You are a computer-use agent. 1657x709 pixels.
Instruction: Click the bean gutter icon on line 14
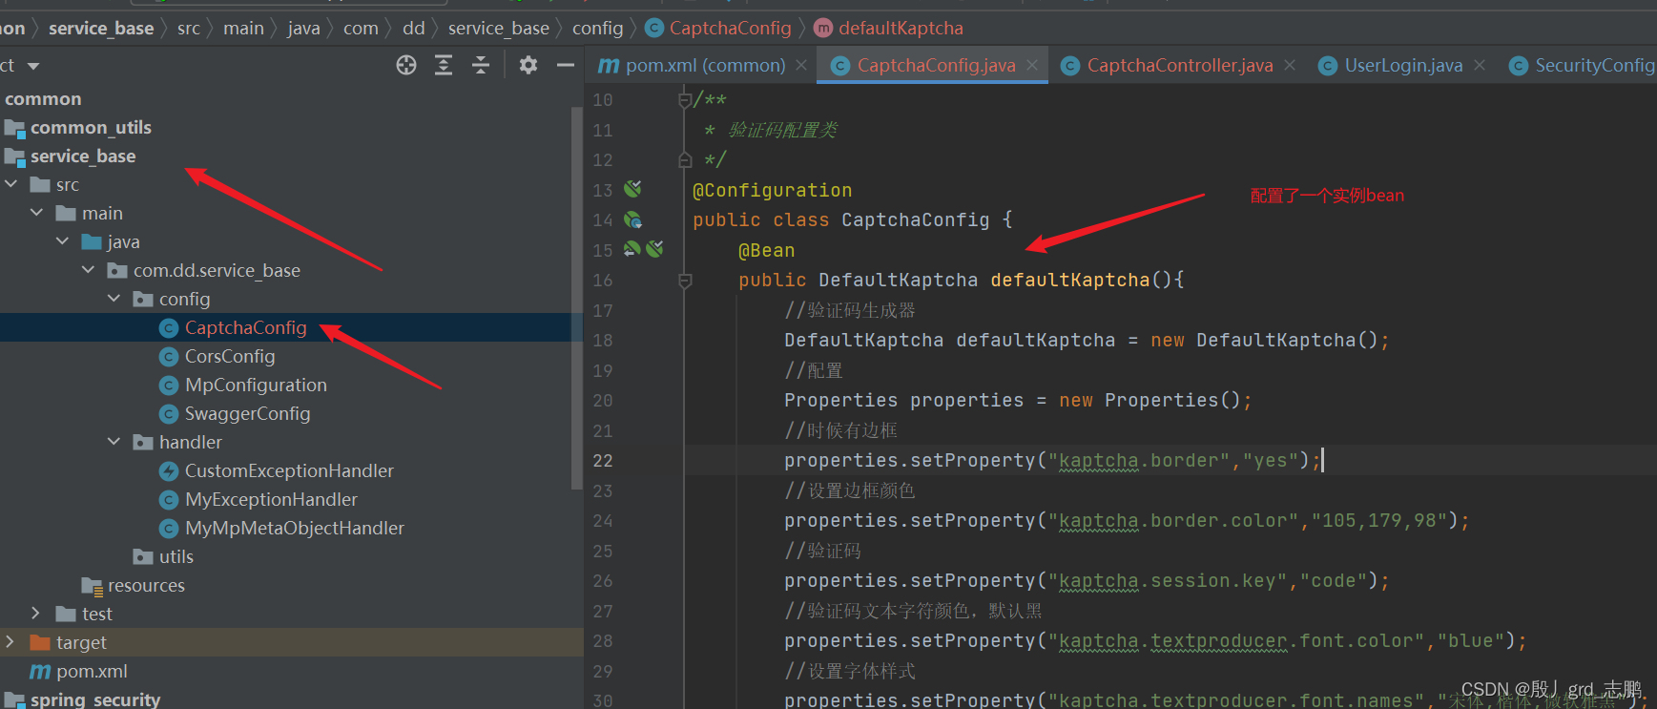tap(632, 219)
